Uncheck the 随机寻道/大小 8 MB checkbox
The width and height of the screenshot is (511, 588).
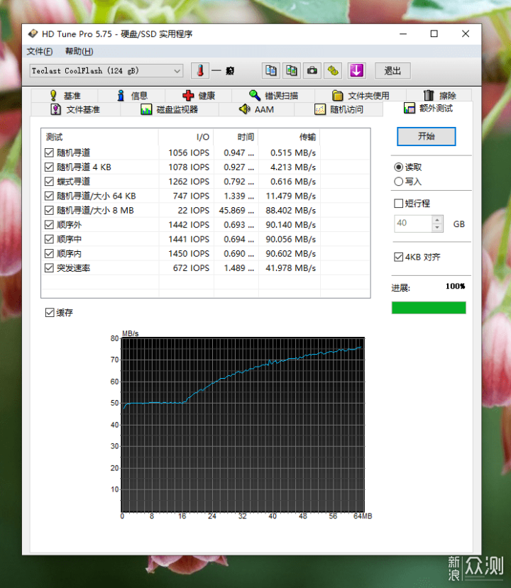click(x=49, y=211)
